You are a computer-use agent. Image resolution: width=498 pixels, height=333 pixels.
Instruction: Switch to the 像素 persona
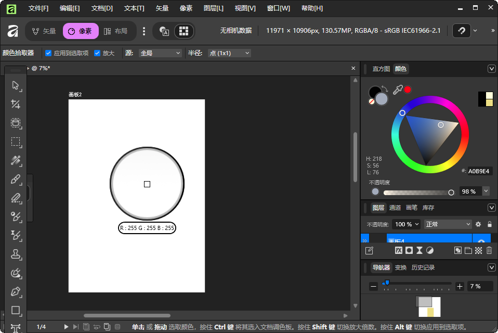point(81,31)
